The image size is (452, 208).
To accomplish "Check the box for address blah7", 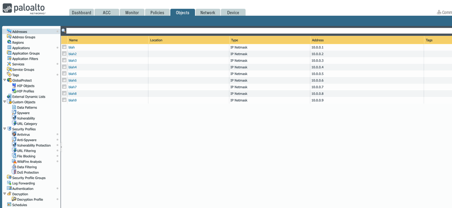I will pos(64,87).
